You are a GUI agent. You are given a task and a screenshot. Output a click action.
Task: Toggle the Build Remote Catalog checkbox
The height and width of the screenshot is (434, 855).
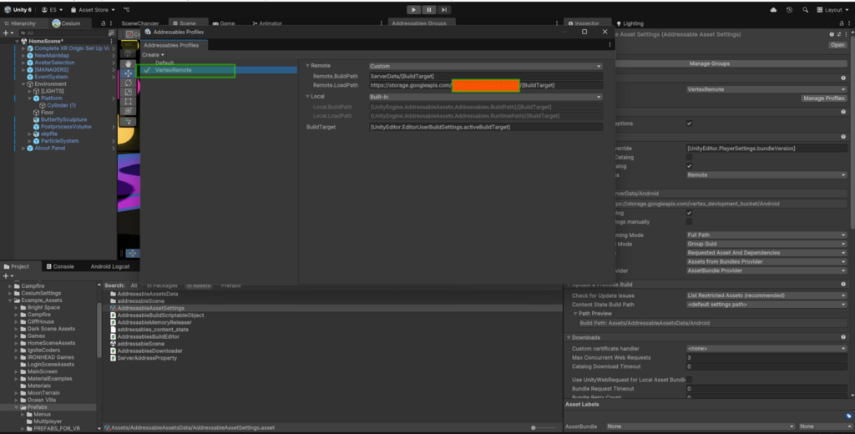point(689,166)
